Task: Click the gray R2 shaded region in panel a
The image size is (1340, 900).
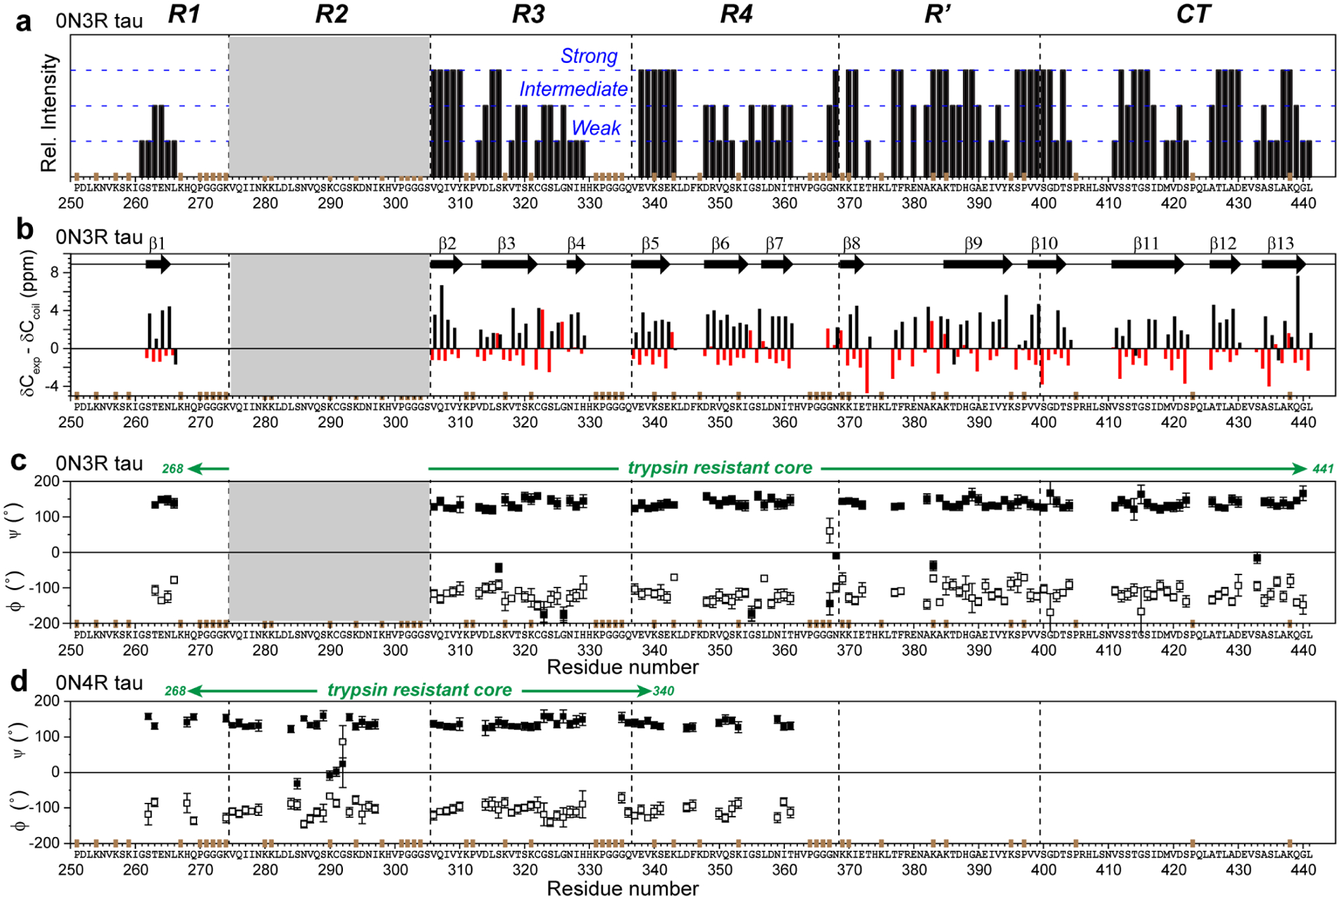Action: [330, 106]
